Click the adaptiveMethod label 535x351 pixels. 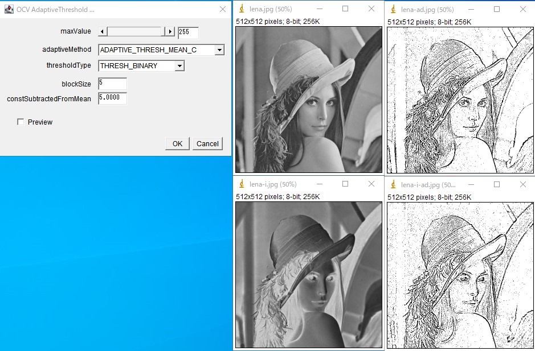pyautogui.click(x=67, y=49)
